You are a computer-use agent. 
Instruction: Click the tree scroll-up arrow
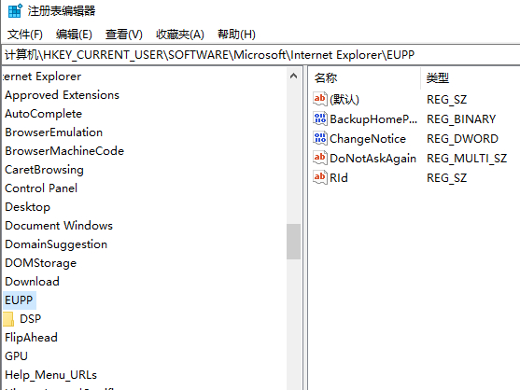[x=293, y=77]
